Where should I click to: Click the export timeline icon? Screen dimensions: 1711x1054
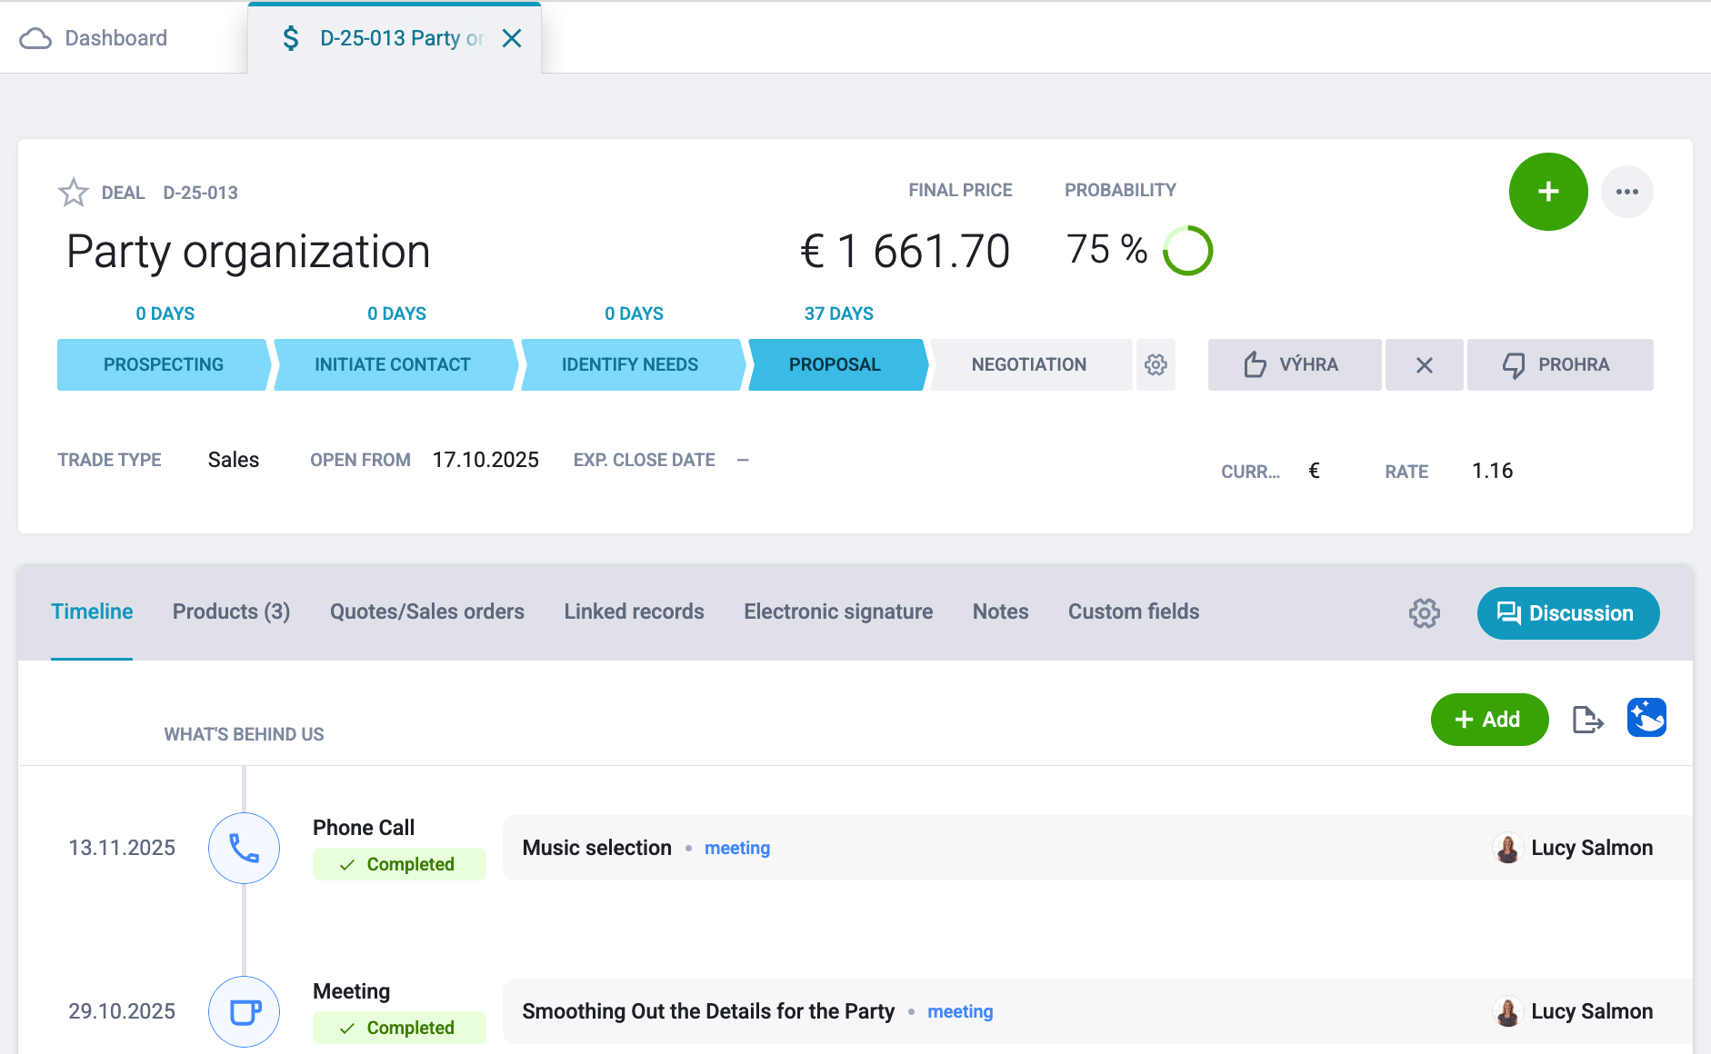1587,720
